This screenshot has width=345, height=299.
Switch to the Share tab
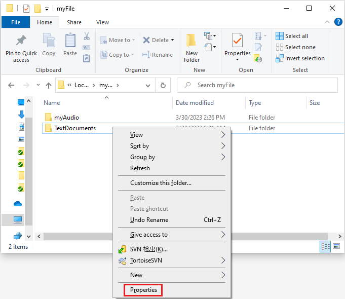[x=74, y=22]
